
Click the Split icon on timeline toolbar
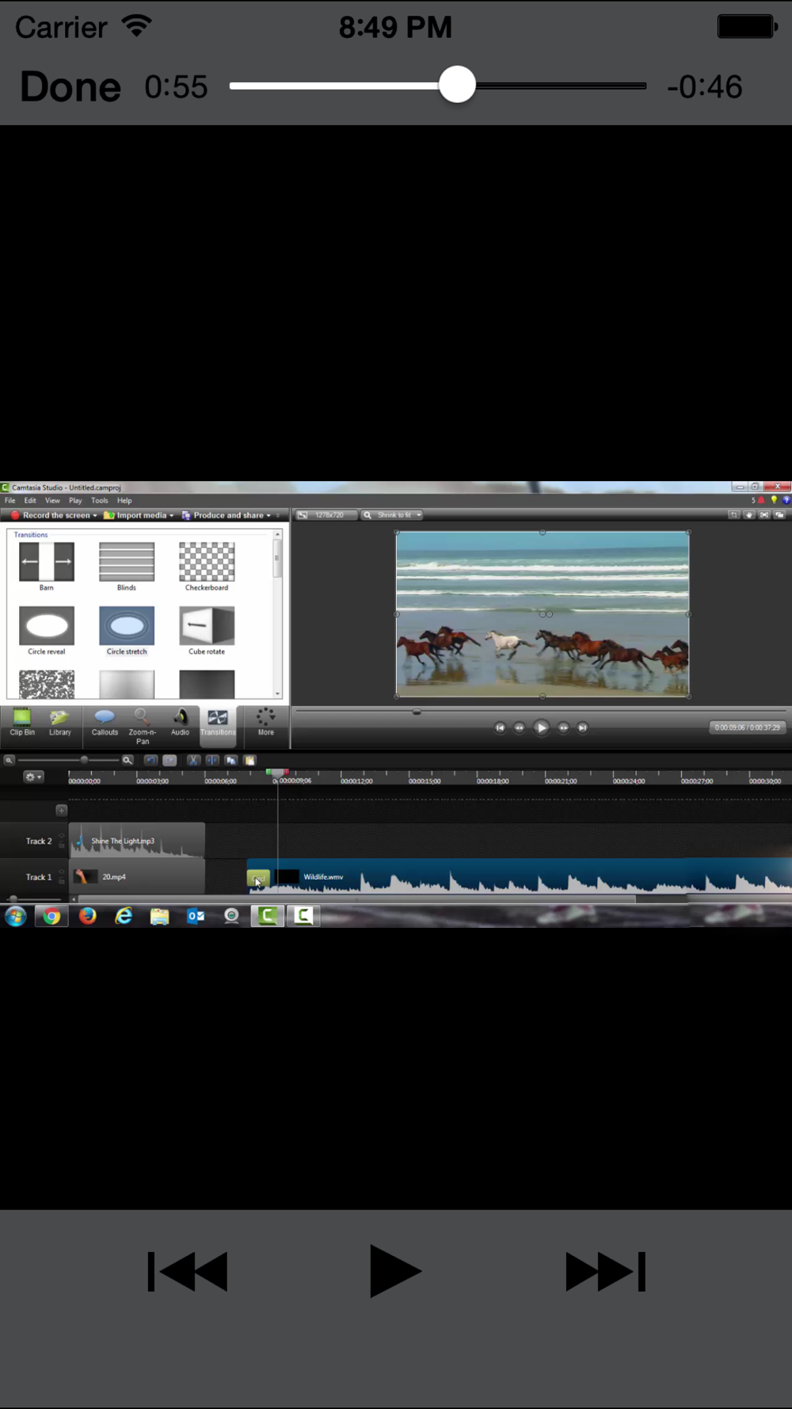point(212,760)
